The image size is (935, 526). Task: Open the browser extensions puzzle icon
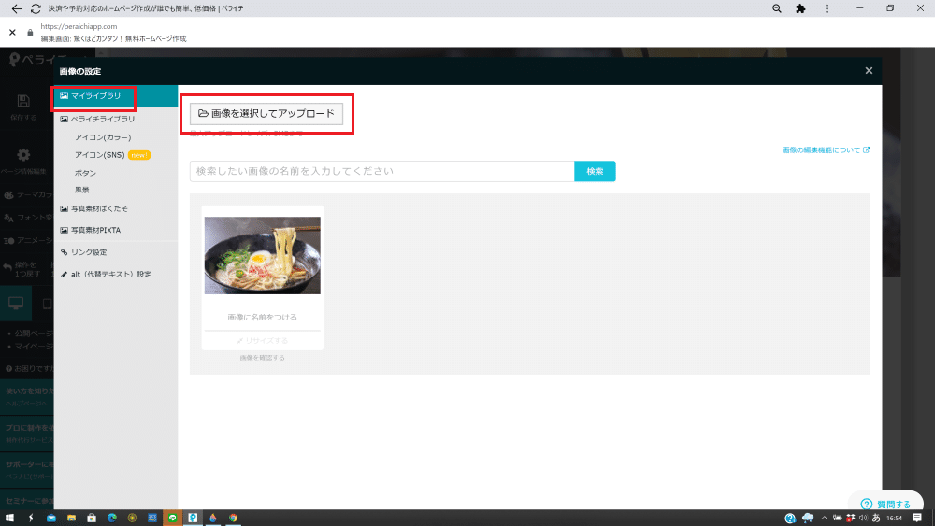coord(801,8)
